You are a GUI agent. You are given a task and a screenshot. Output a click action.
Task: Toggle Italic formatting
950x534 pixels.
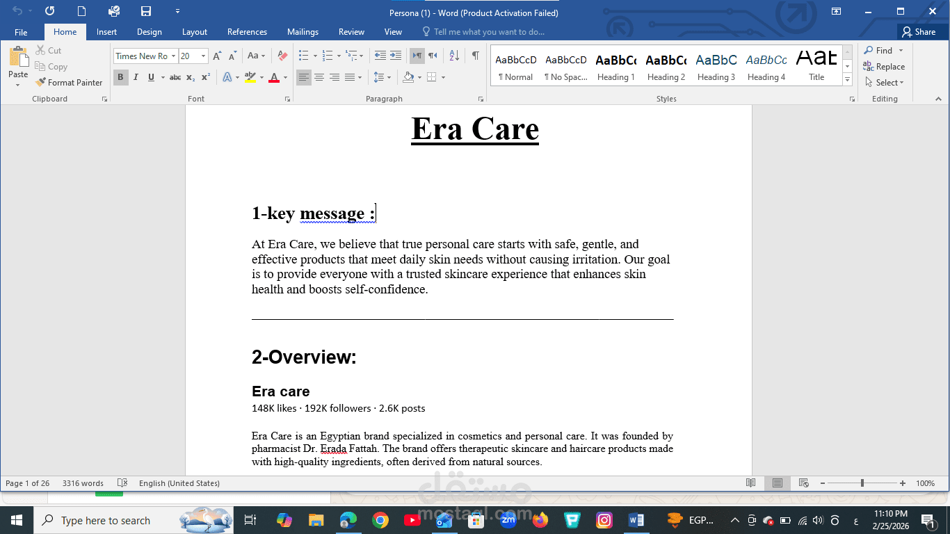click(136, 77)
